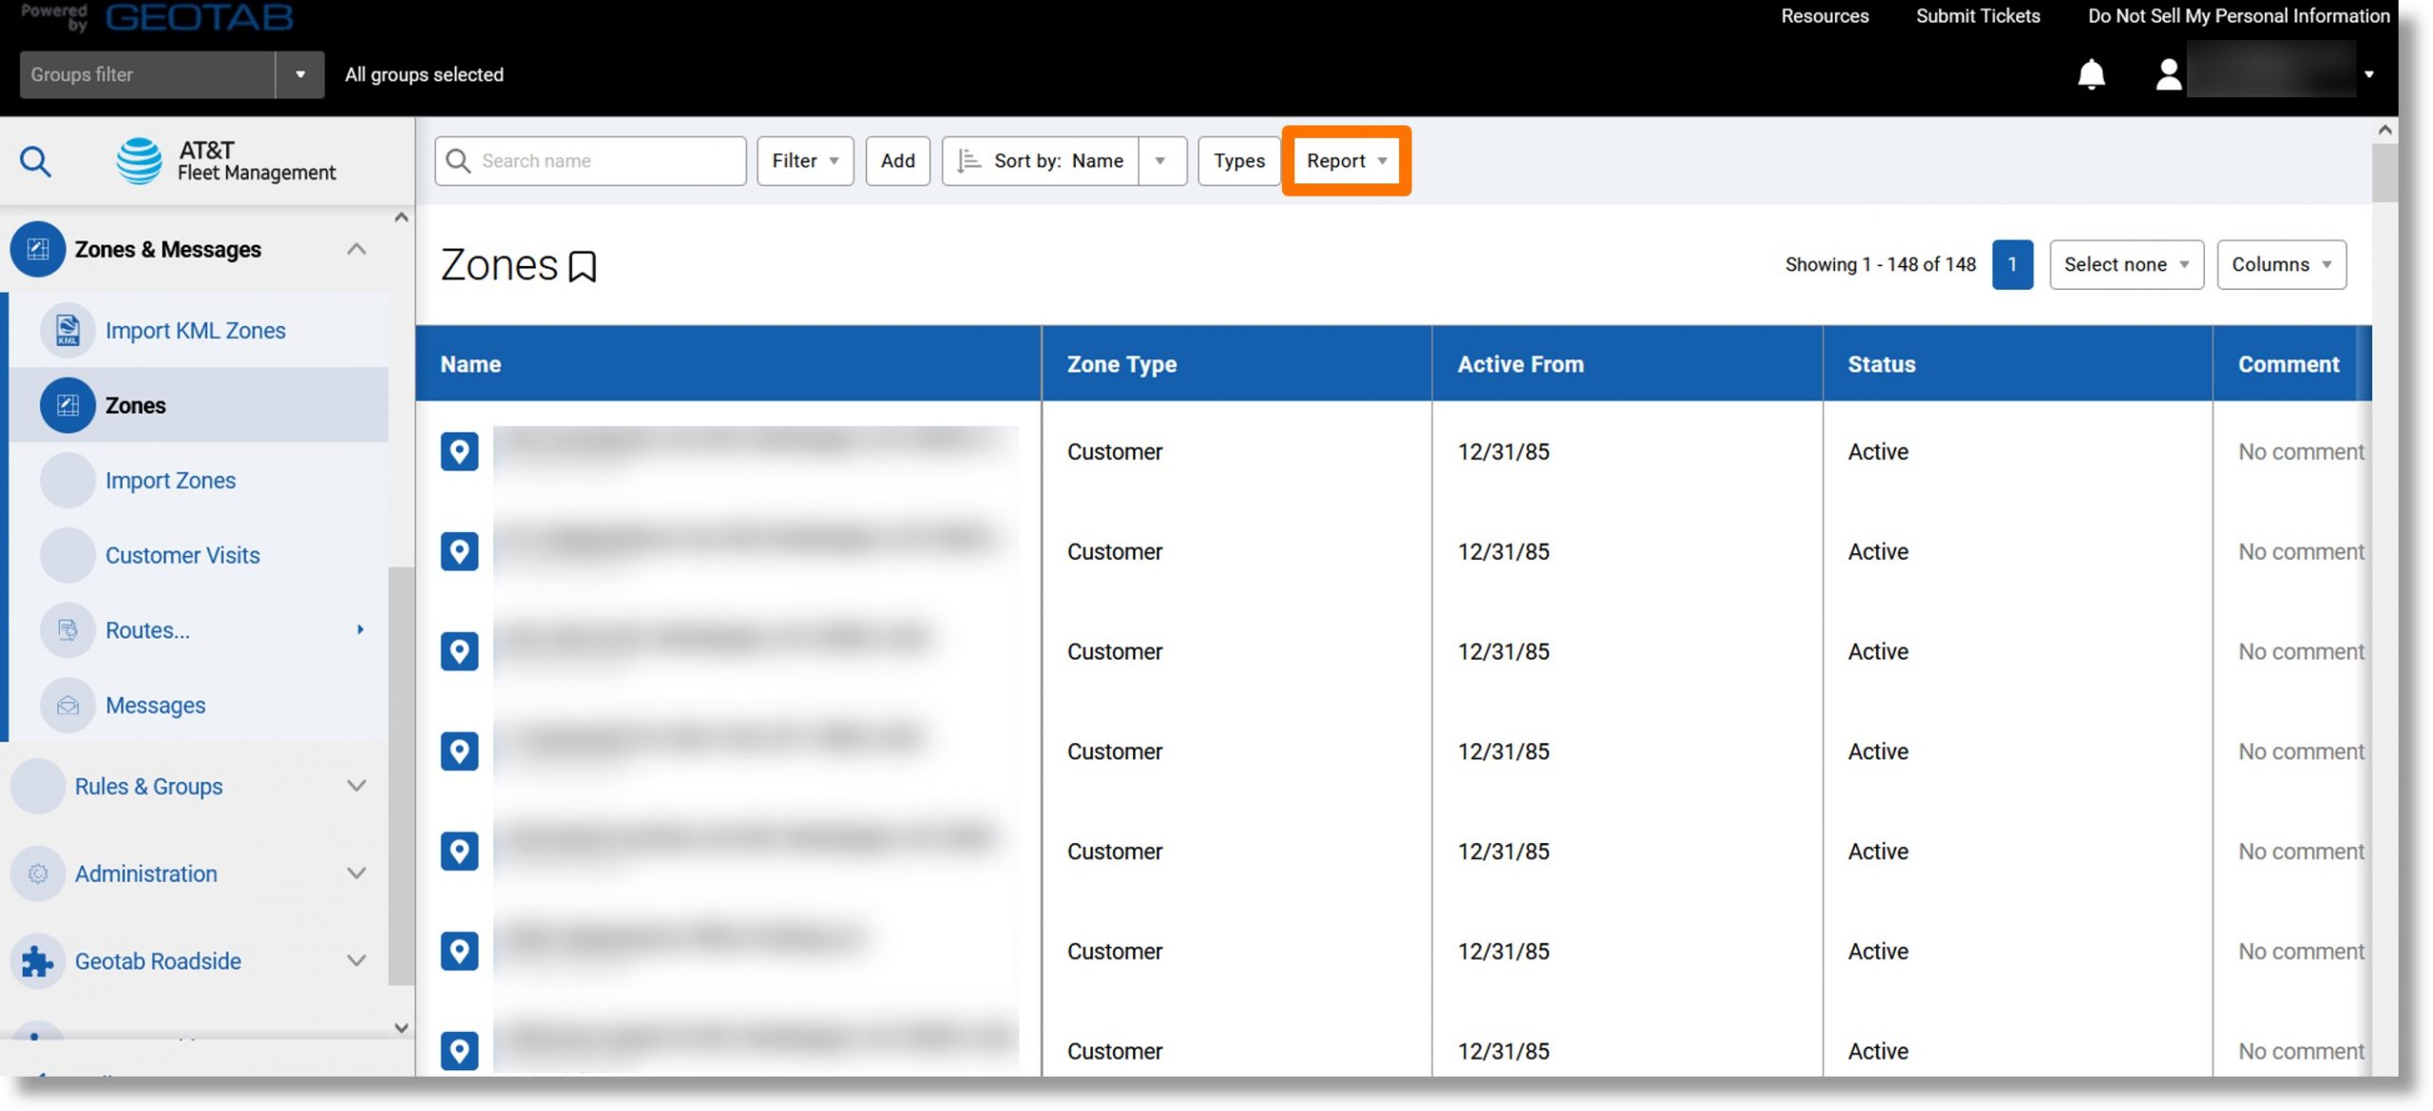This screenshot has width=2433, height=1111.
Task: Click the main page scroll up arrow
Action: pyautogui.click(x=2385, y=130)
